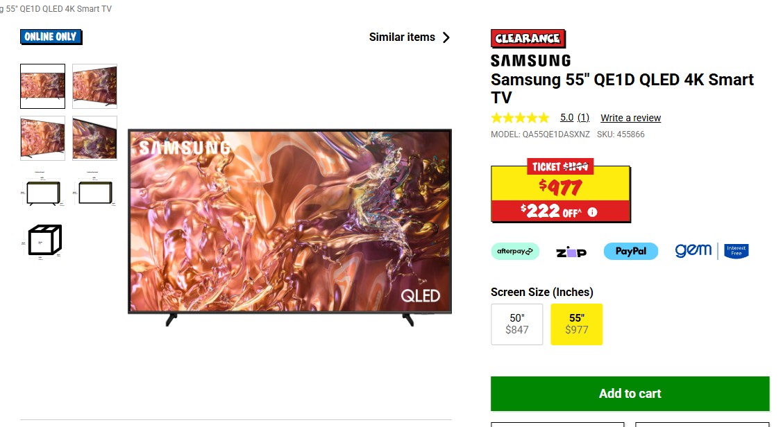The image size is (783, 427).
Task: Open Similar items
Action: [410, 37]
